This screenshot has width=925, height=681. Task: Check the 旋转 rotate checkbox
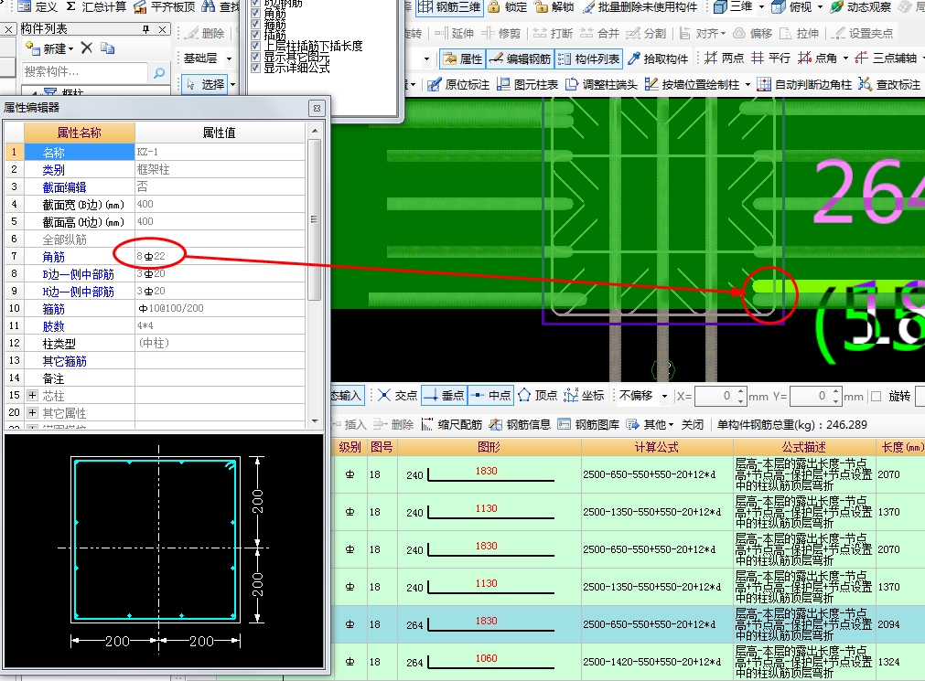[876, 396]
